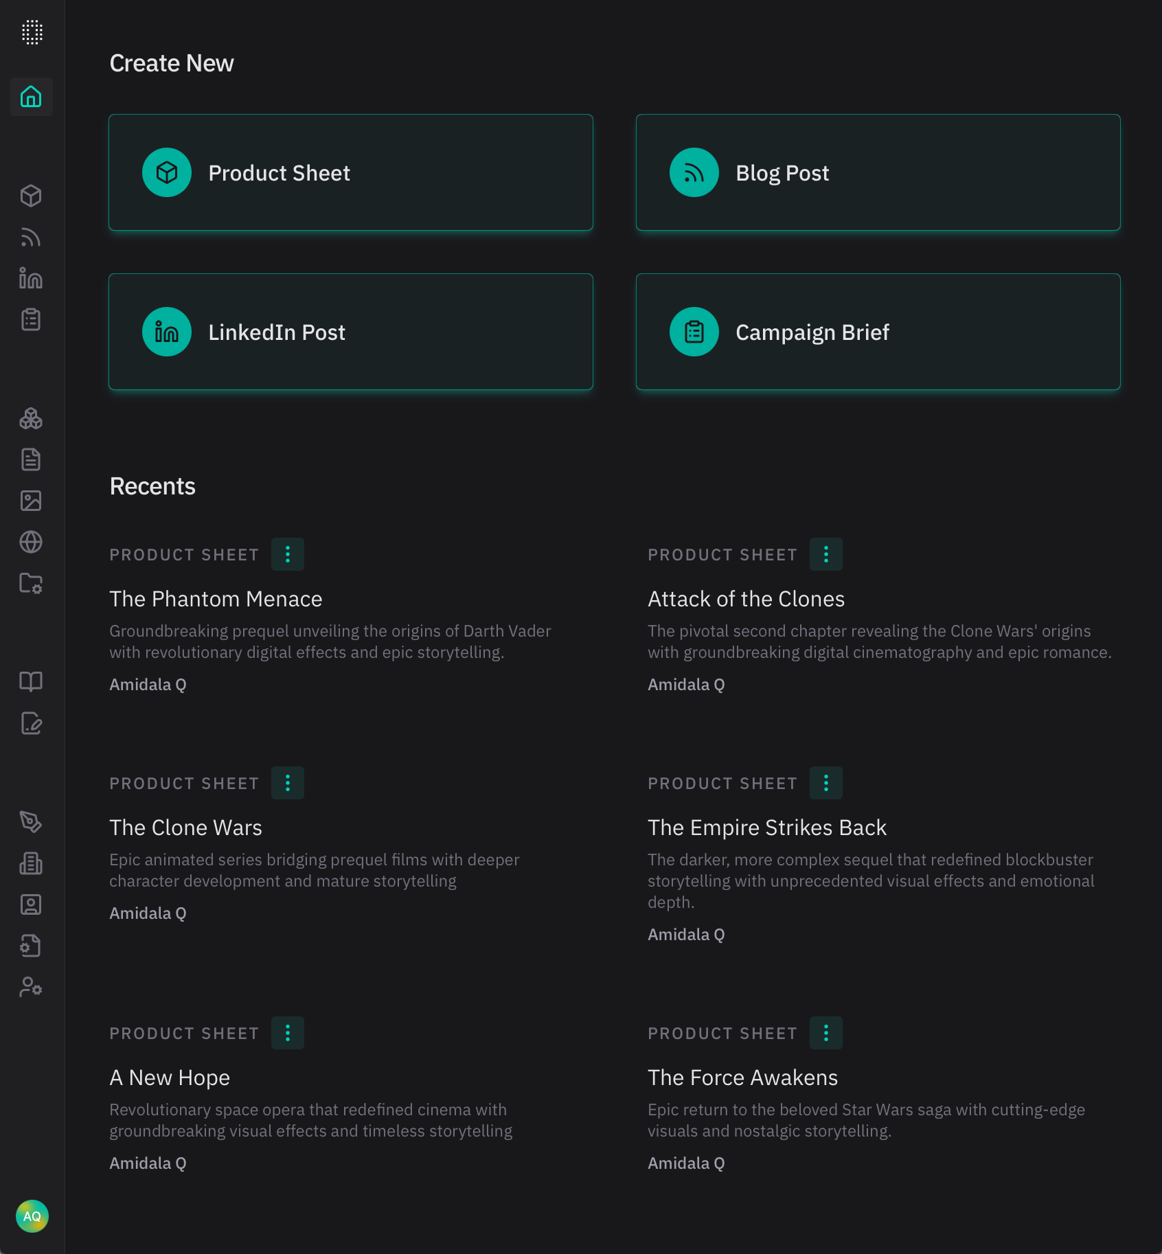Open the pen nib icon in the sidebar
The height and width of the screenshot is (1254, 1162).
tap(32, 823)
